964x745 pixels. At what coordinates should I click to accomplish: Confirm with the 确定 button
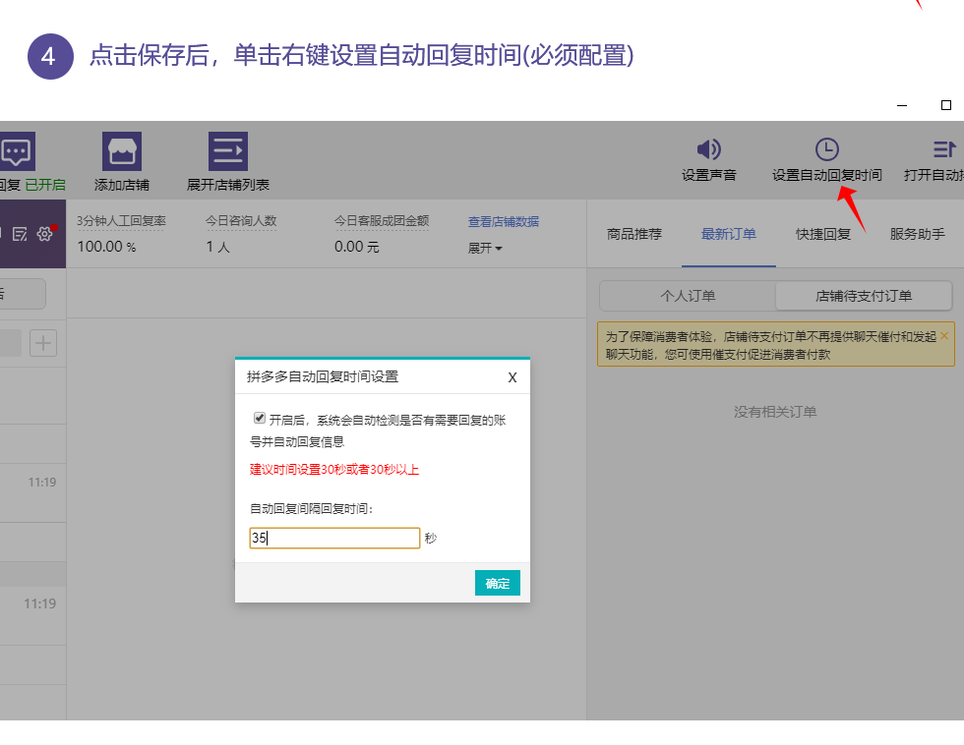coord(498,583)
